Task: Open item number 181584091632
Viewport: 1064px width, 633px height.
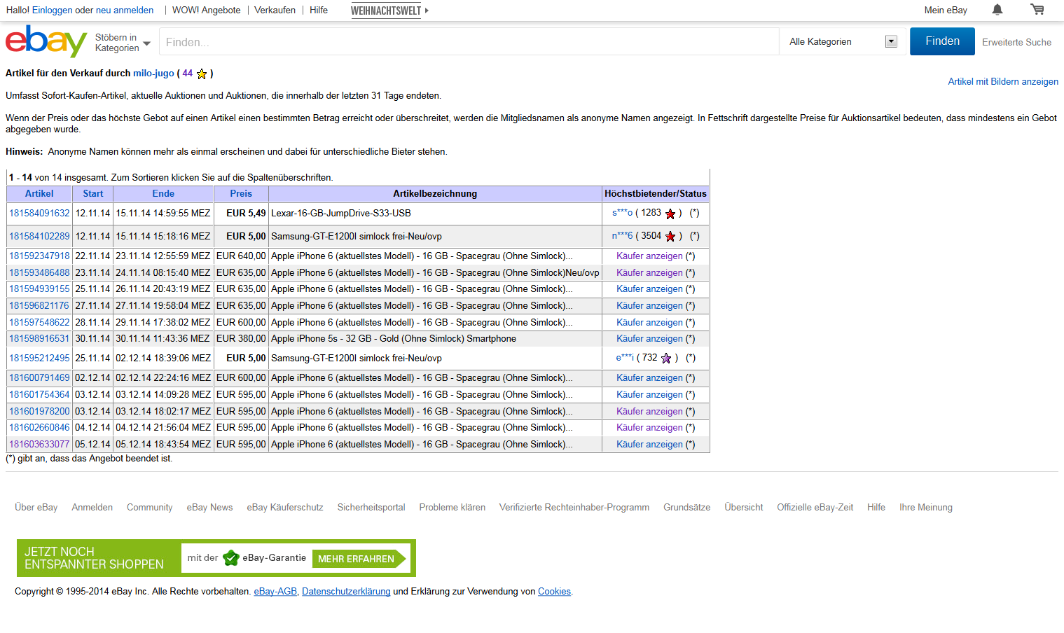Action: click(39, 213)
